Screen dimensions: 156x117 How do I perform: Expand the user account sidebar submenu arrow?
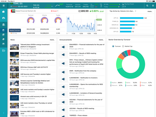point(5,18)
